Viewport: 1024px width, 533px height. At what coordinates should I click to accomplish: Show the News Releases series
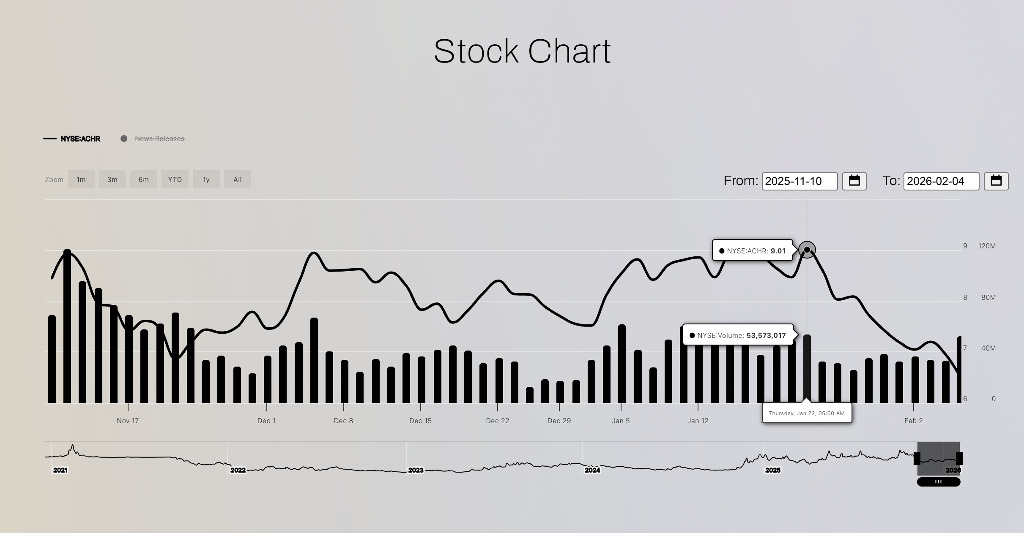[x=159, y=139]
